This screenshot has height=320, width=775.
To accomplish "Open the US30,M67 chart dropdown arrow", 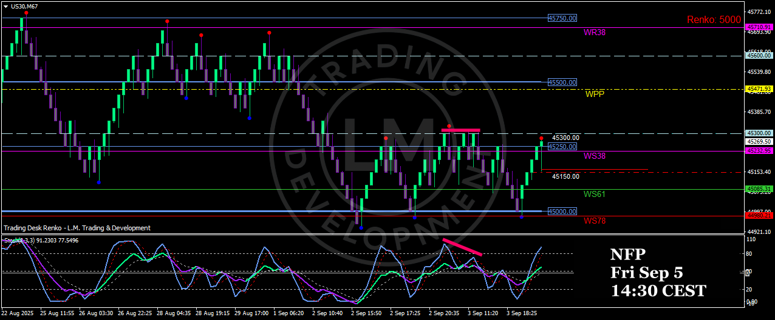I will point(5,6).
